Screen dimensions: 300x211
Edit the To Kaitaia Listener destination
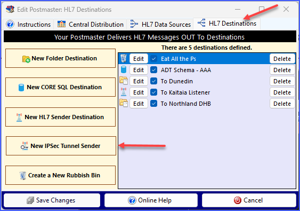coord(139,92)
